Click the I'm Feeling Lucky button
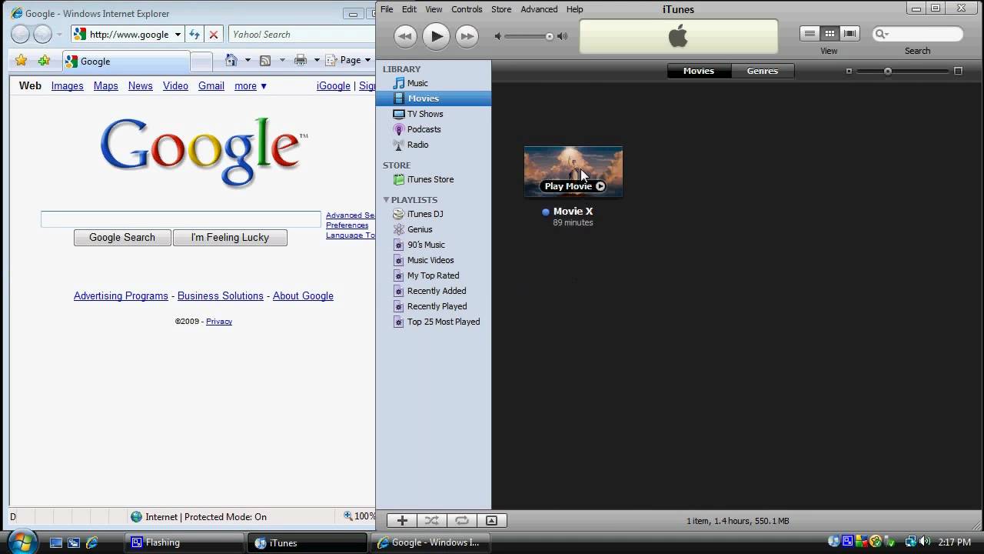 (230, 238)
